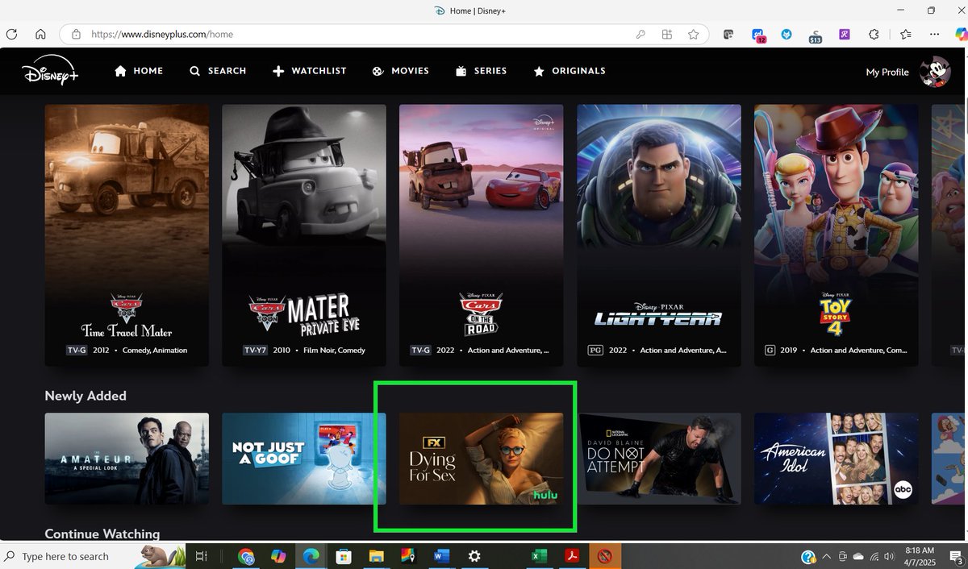The image size is (968, 569).
Task: Open SEARCH in Disney+ navigation
Action: point(218,71)
